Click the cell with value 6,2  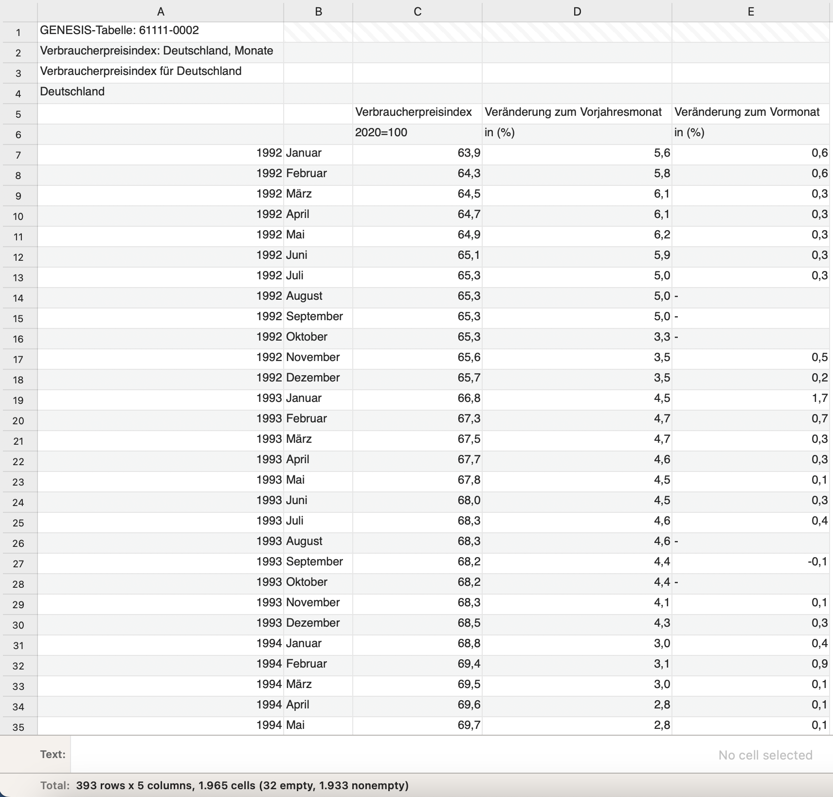pos(577,235)
